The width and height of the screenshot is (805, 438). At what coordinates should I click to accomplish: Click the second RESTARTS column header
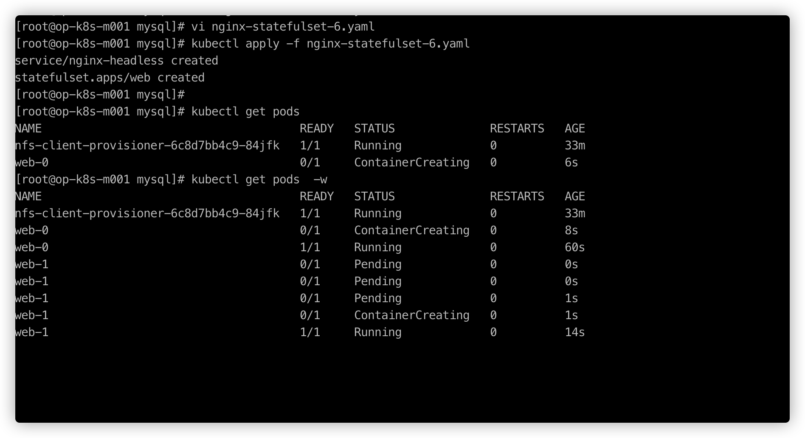coord(517,197)
